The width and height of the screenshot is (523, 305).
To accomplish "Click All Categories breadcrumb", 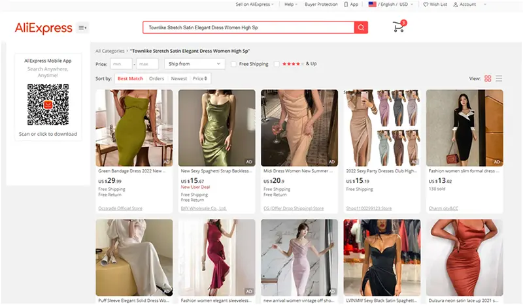I will 110,51.
